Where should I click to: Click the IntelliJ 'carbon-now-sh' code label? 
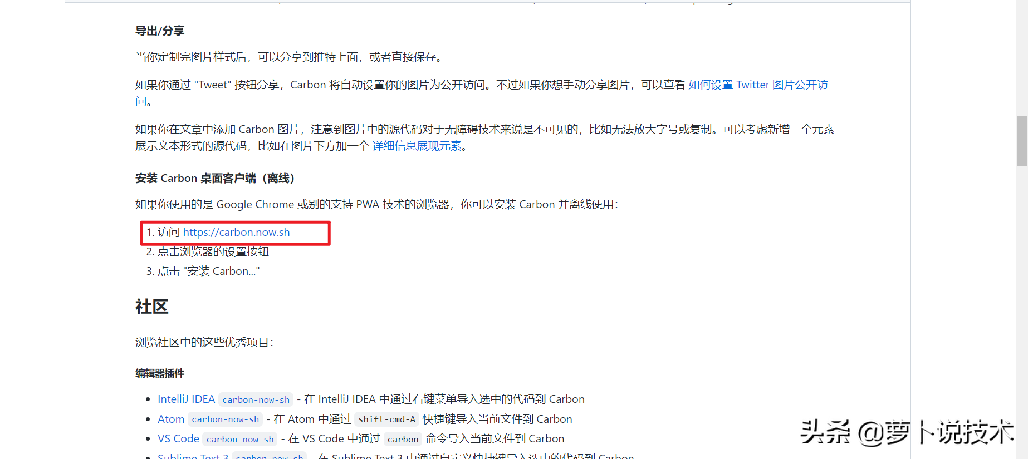click(x=256, y=399)
